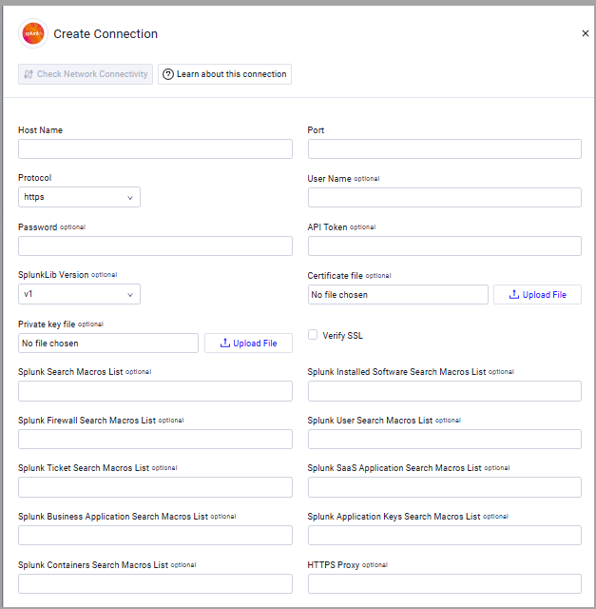Click the HTTPS Proxy input field
The height and width of the screenshot is (609, 596).
(x=445, y=583)
